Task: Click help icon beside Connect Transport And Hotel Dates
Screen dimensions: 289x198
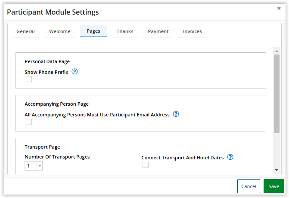Action: (x=230, y=157)
